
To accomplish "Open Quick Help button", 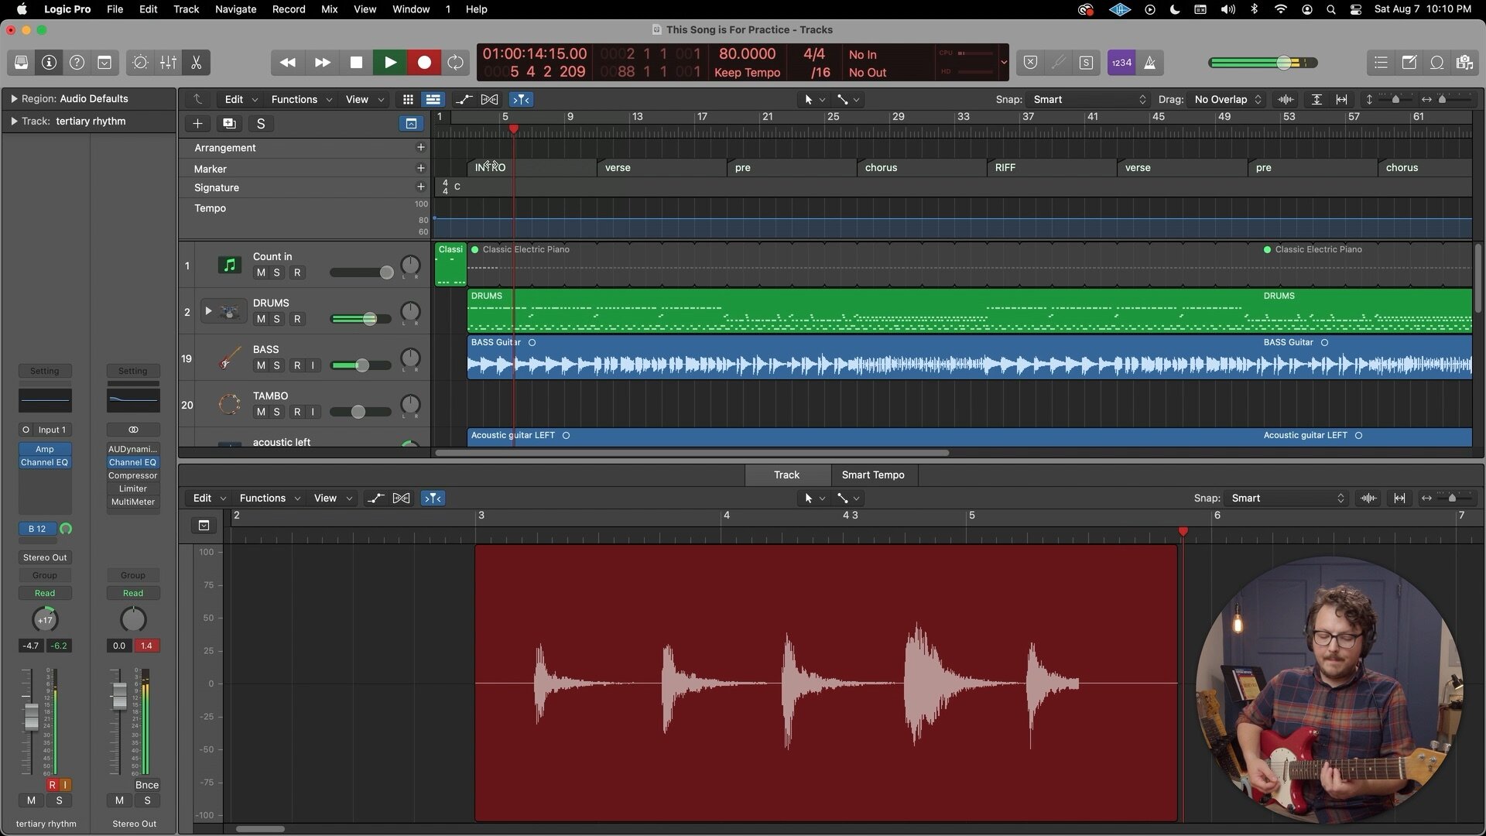I will click(x=77, y=63).
